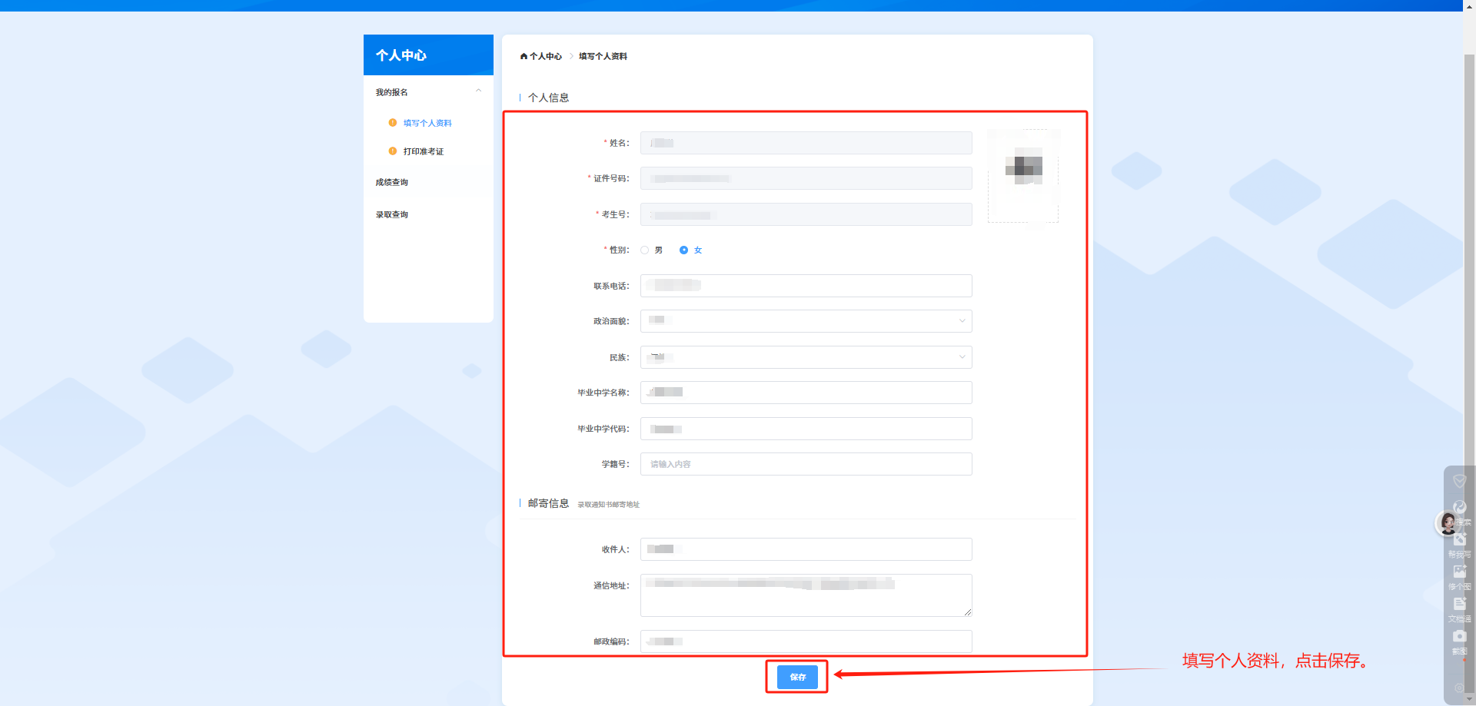Open the 民族 dropdown
The height and width of the screenshot is (706, 1476).
click(x=806, y=357)
